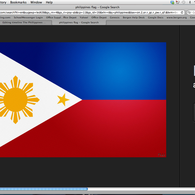
Task: Open the Window menu
Action: [36, 2]
